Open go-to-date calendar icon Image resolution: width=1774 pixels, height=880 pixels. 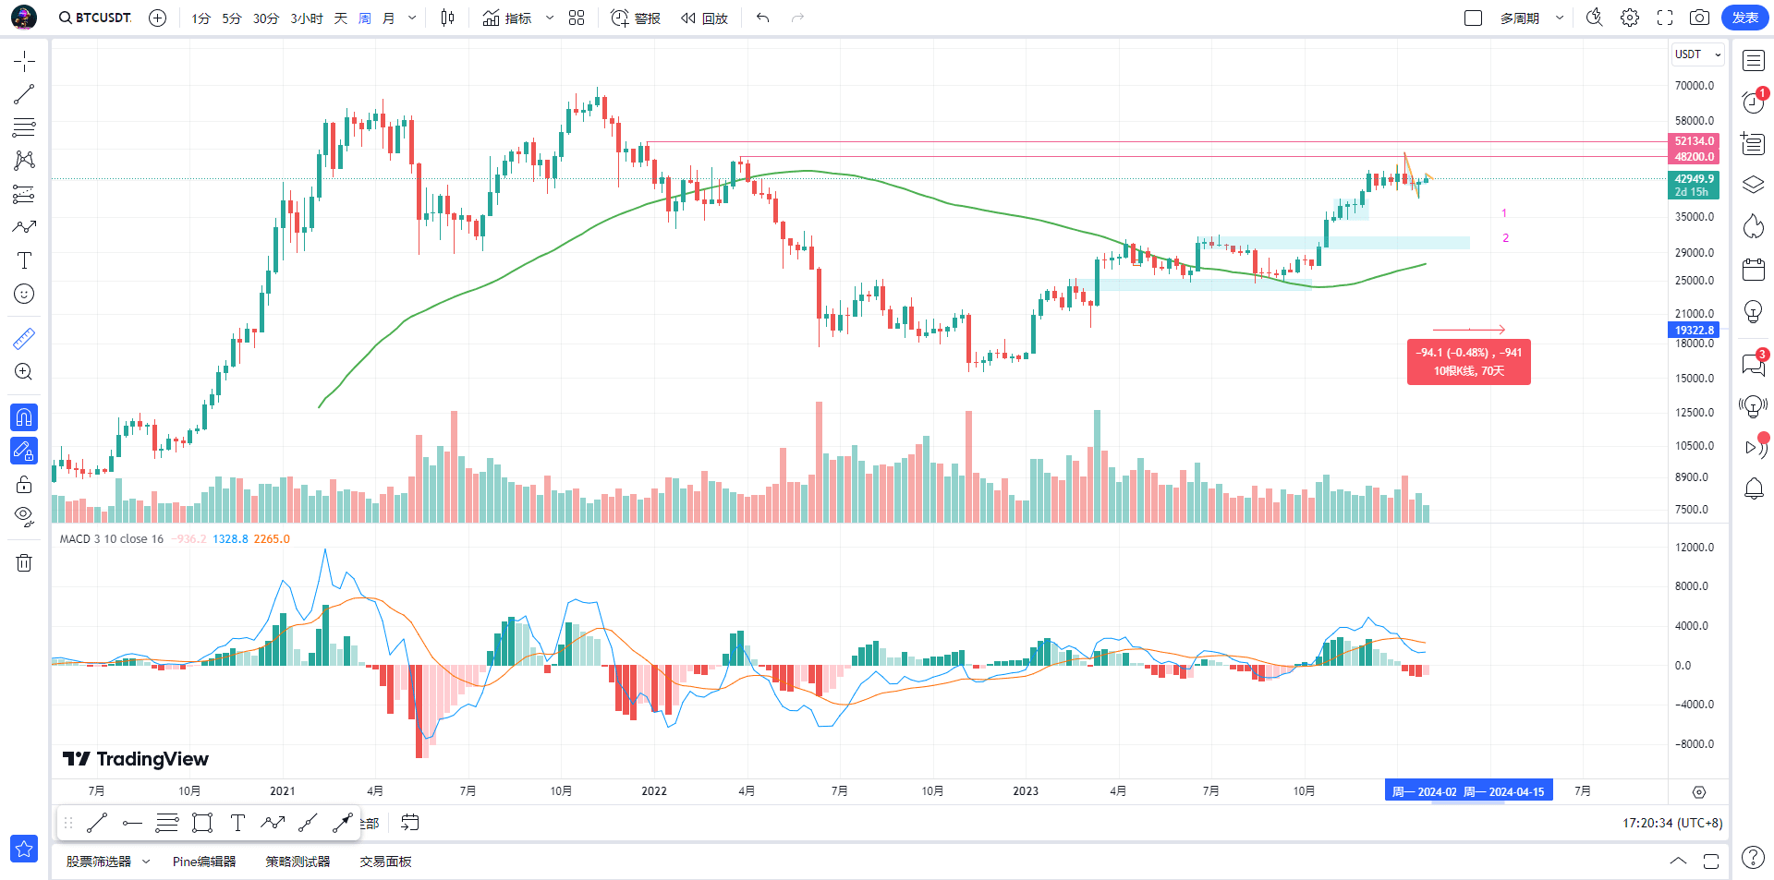(x=410, y=823)
